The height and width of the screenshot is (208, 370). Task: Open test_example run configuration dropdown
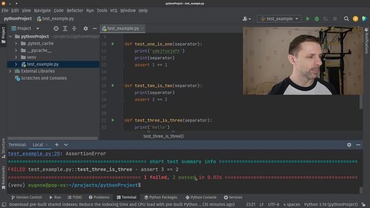279,18
